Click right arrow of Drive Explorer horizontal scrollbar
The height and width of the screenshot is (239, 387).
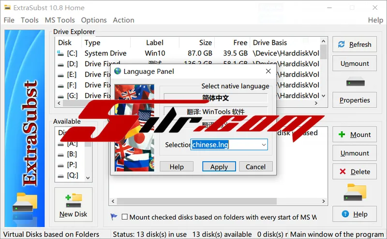click(316, 103)
